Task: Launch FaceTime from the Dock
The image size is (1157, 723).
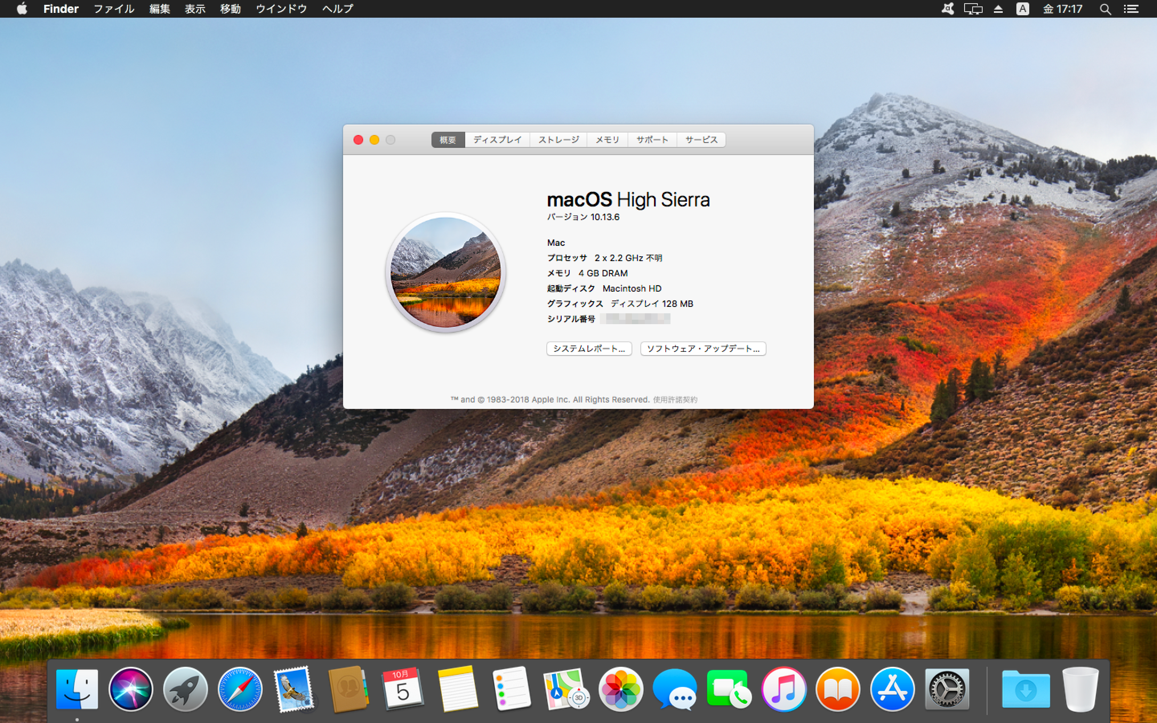Action: pyautogui.click(x=730, y=688)
